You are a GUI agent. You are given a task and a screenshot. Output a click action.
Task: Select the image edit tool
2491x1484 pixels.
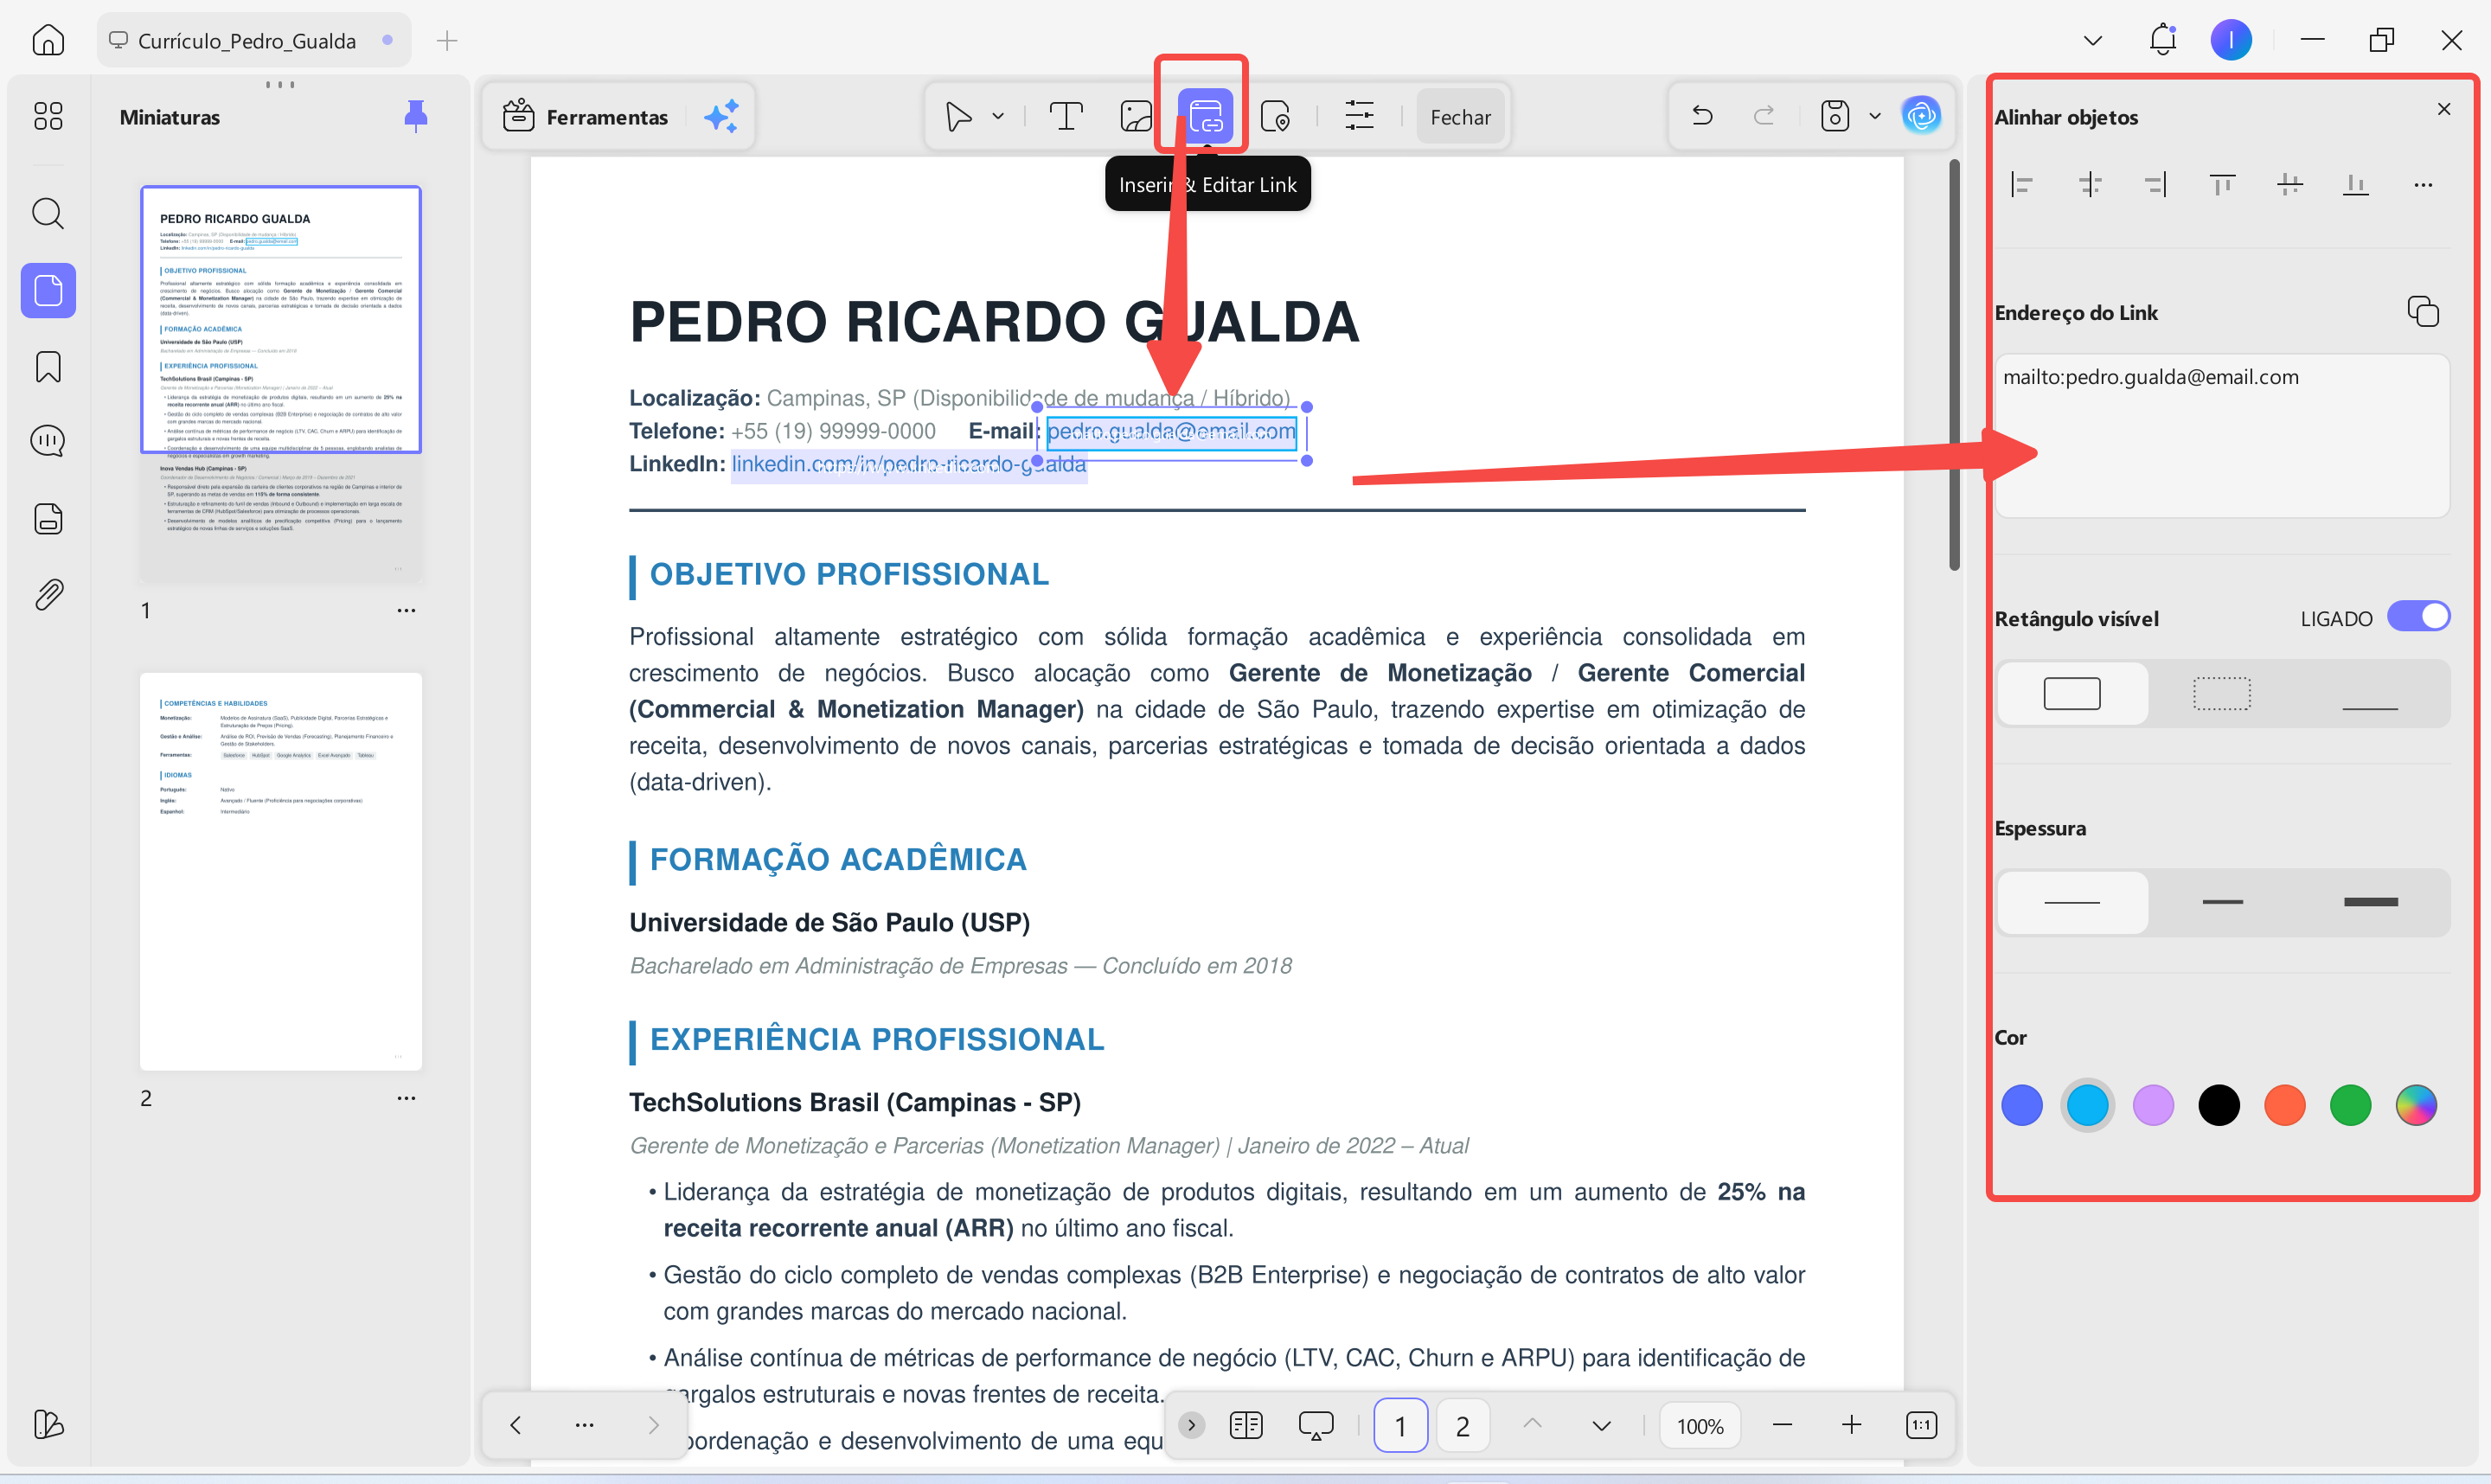point(1136,116)
